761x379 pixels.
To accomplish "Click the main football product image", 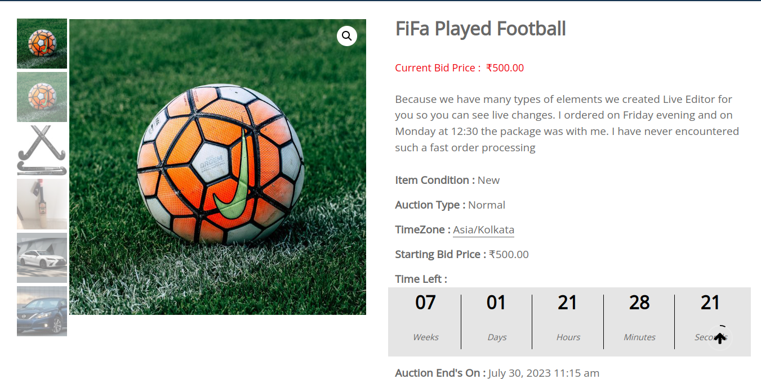I will [x=217, y=167].
